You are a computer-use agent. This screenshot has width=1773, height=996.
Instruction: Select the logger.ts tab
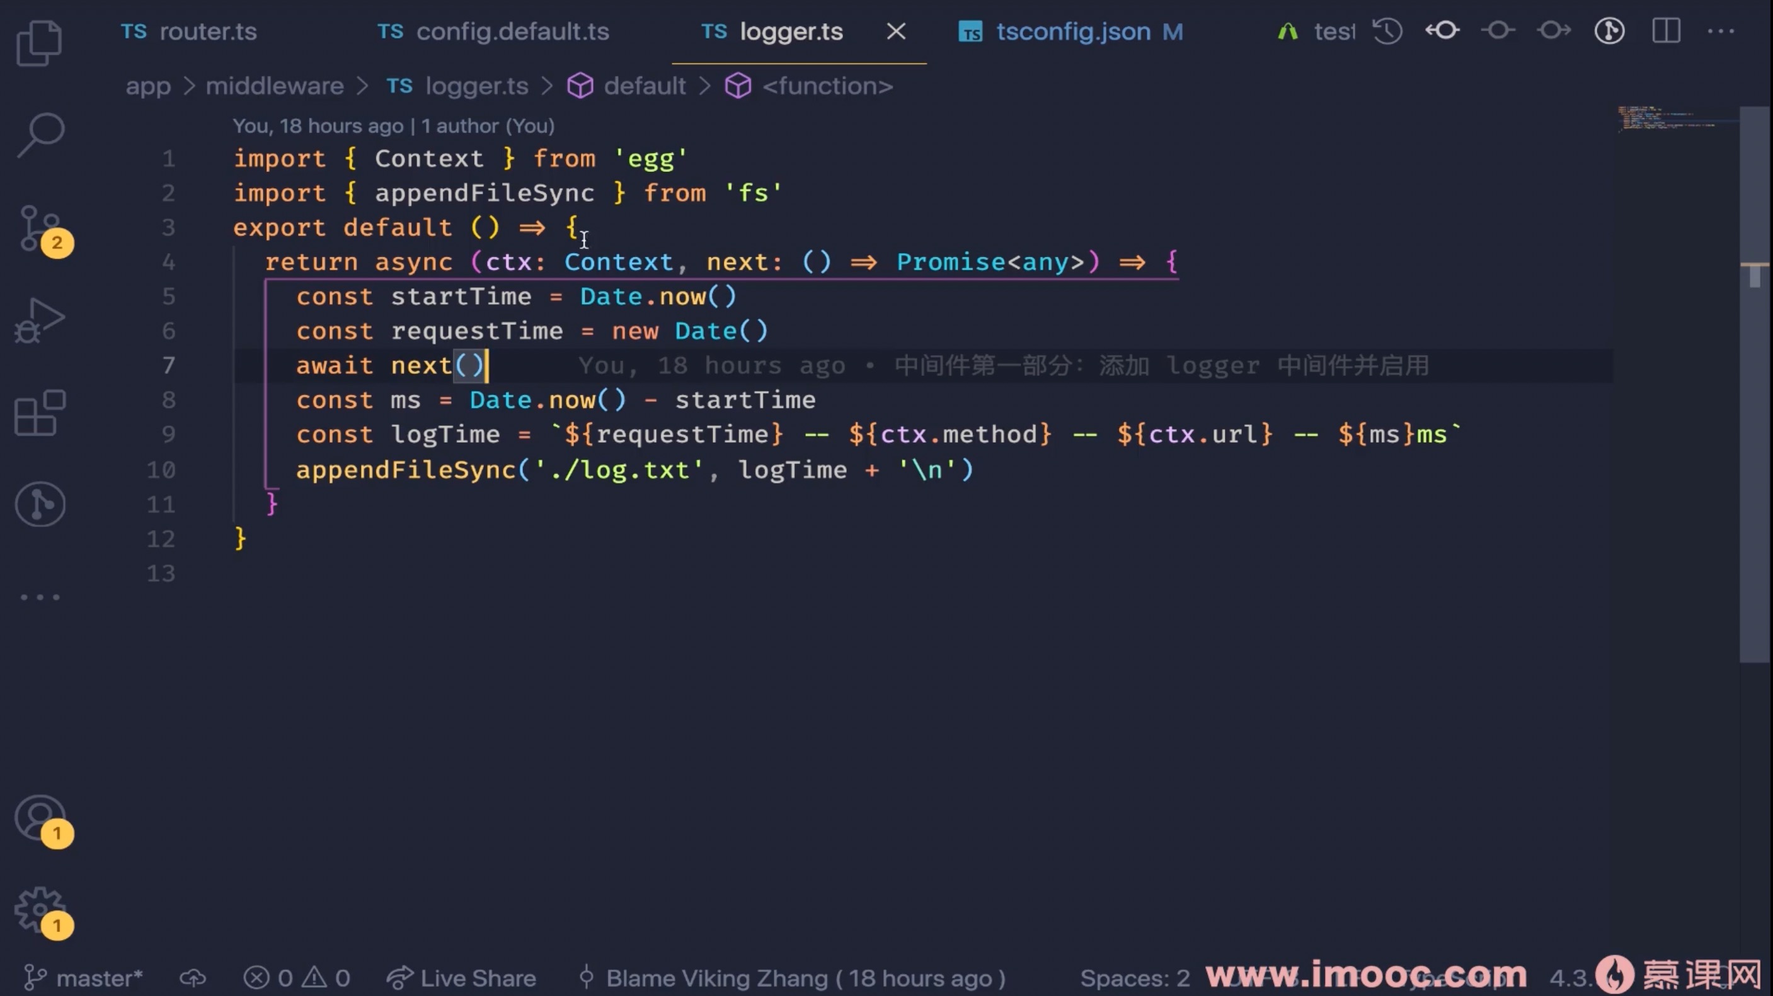pyautogui.click(x=772, y=31)
